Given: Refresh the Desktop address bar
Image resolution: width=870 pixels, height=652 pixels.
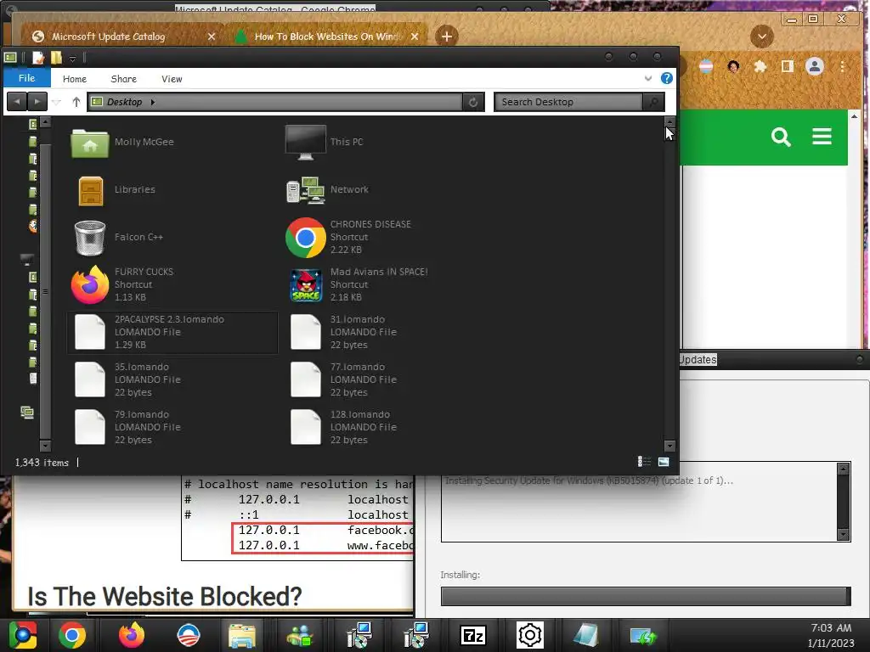Looking at the screenshot, I should coord(473,102).
